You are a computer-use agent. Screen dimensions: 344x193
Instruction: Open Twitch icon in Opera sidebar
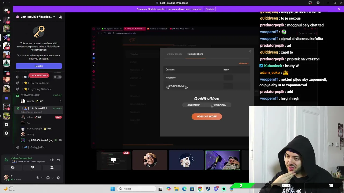click(x=94, y=54)
